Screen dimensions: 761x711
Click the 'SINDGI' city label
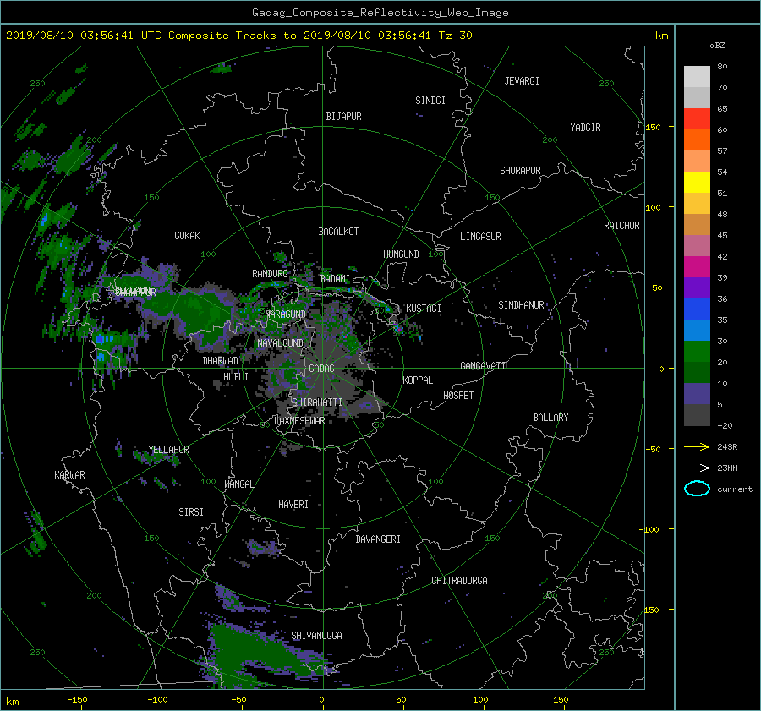430,101
